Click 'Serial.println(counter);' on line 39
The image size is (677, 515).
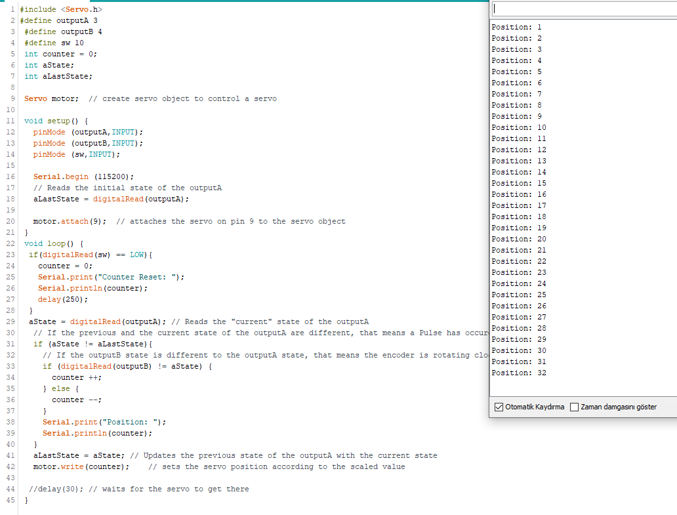tap(97, 434)
